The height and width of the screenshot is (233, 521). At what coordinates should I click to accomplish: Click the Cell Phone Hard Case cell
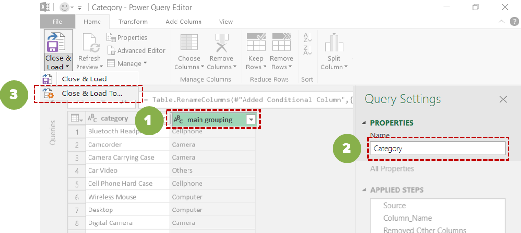tap(128, 183)
